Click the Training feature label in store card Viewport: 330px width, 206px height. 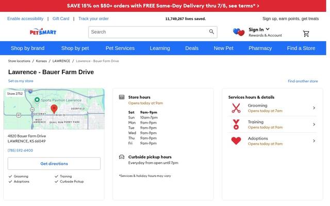click(x=66, y=176)
